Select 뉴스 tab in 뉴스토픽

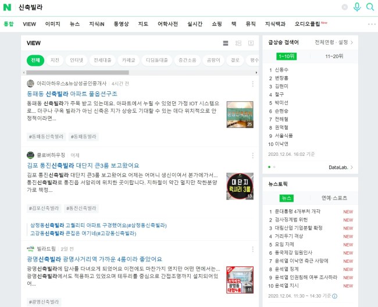pos(287,198)
